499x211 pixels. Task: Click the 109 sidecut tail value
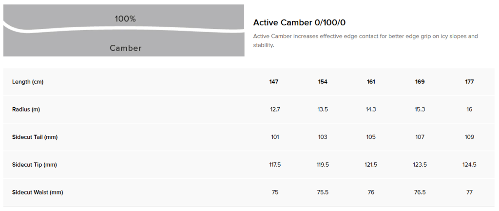(469, 137)
